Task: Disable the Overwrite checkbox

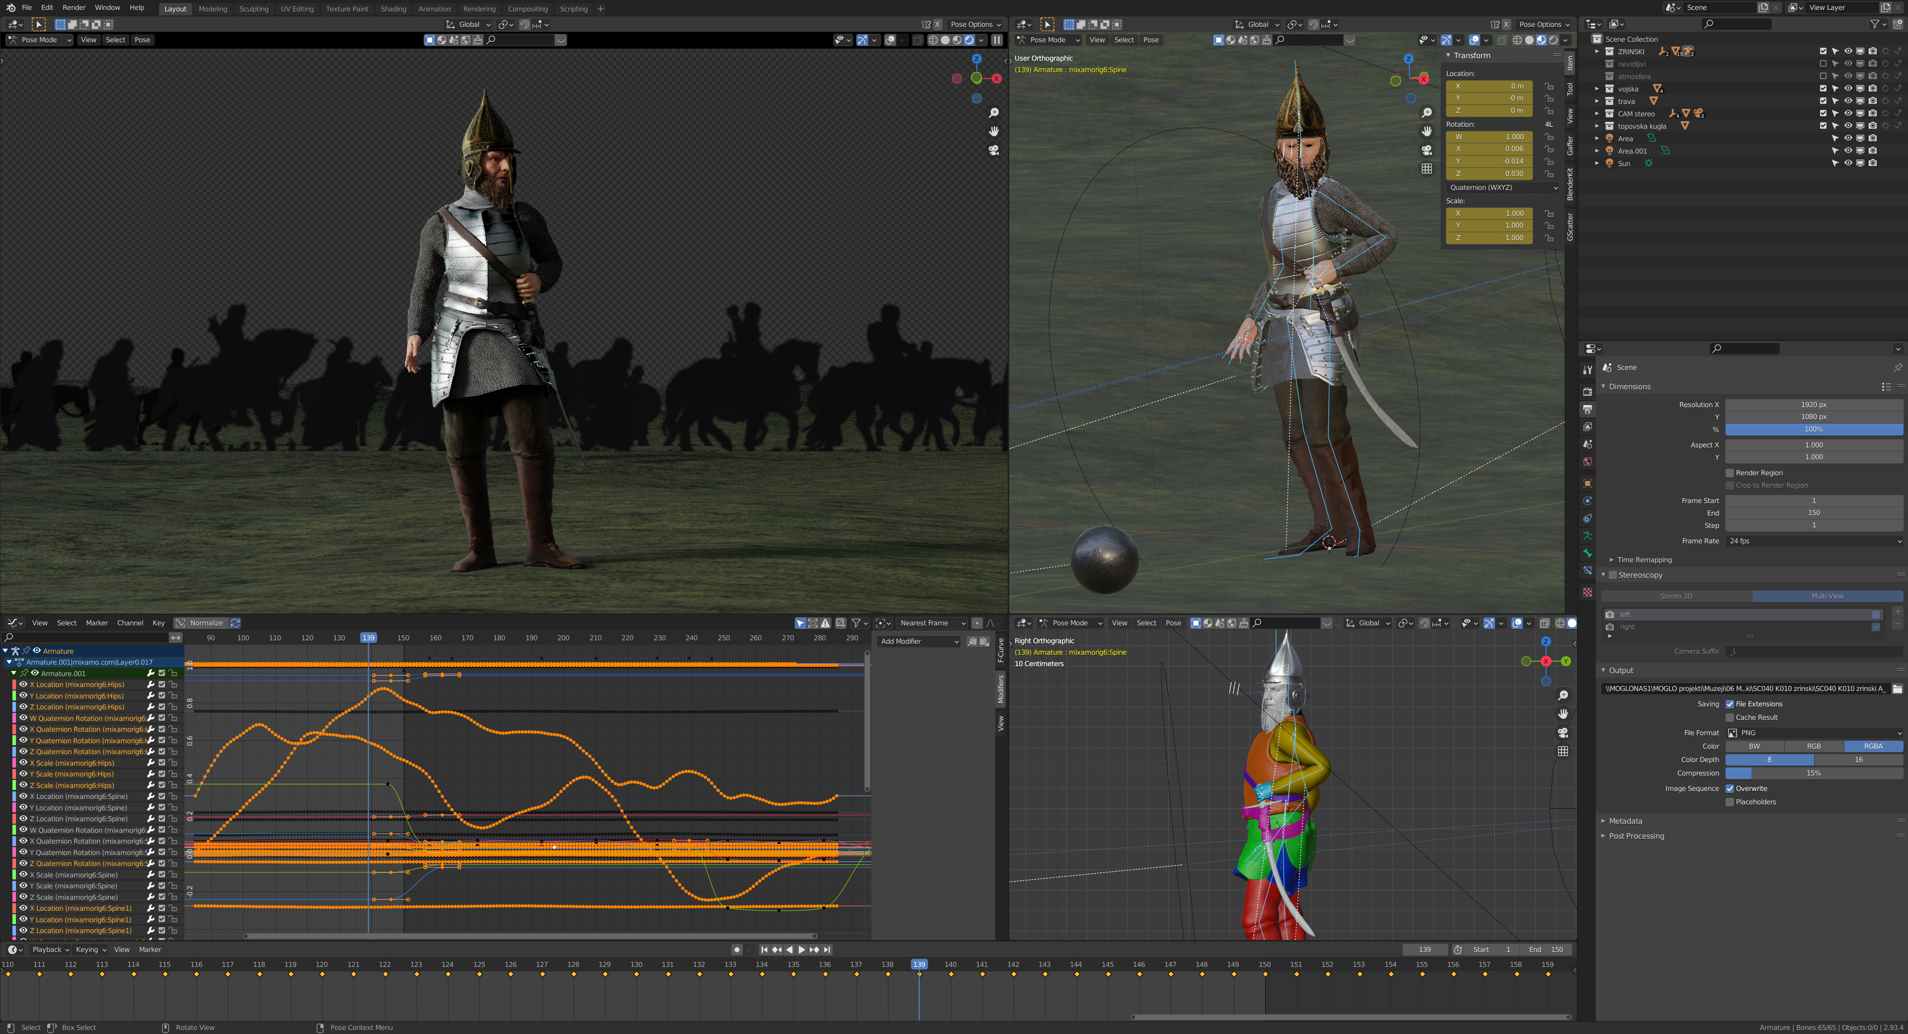Action: [1730, 788]
